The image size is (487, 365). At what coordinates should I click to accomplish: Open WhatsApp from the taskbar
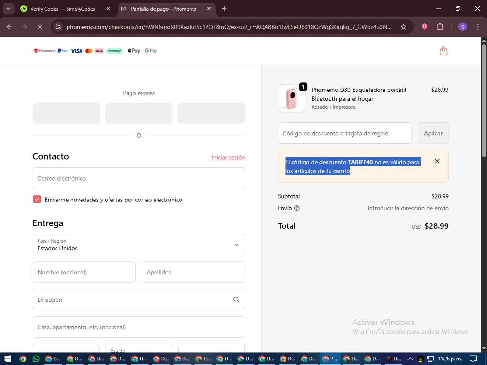(x=36, y=359)
